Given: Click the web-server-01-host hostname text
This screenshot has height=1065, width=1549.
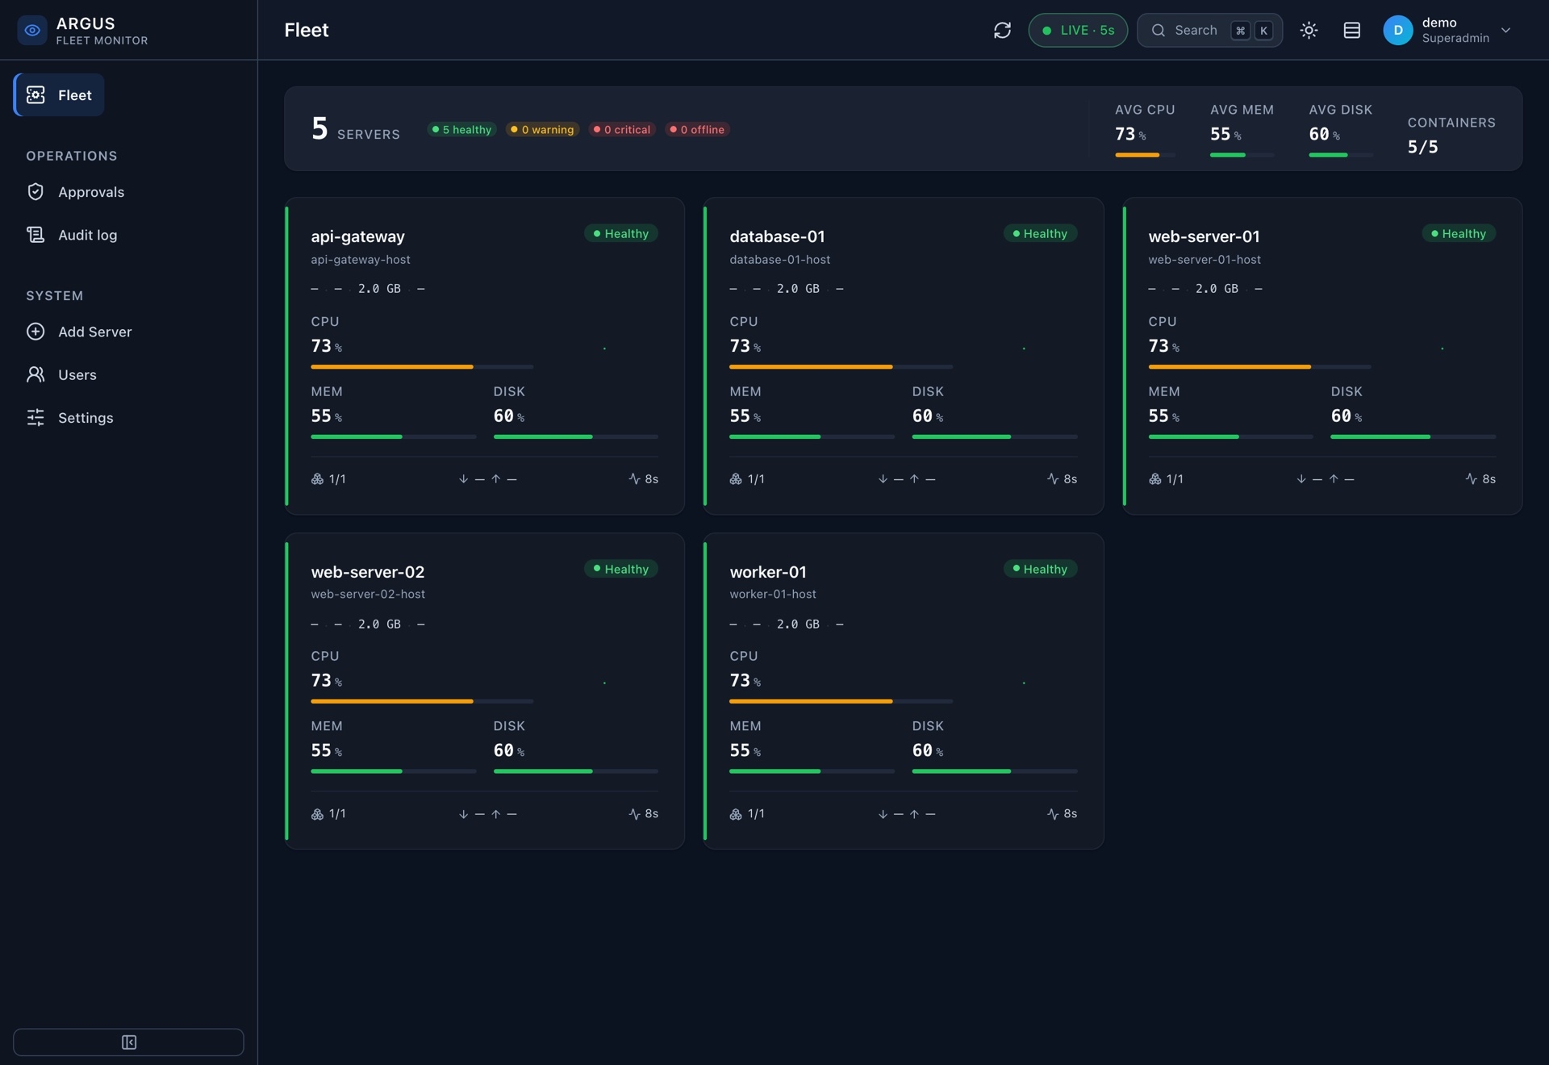Looking at the screenshot, I should click(1204, 259).
